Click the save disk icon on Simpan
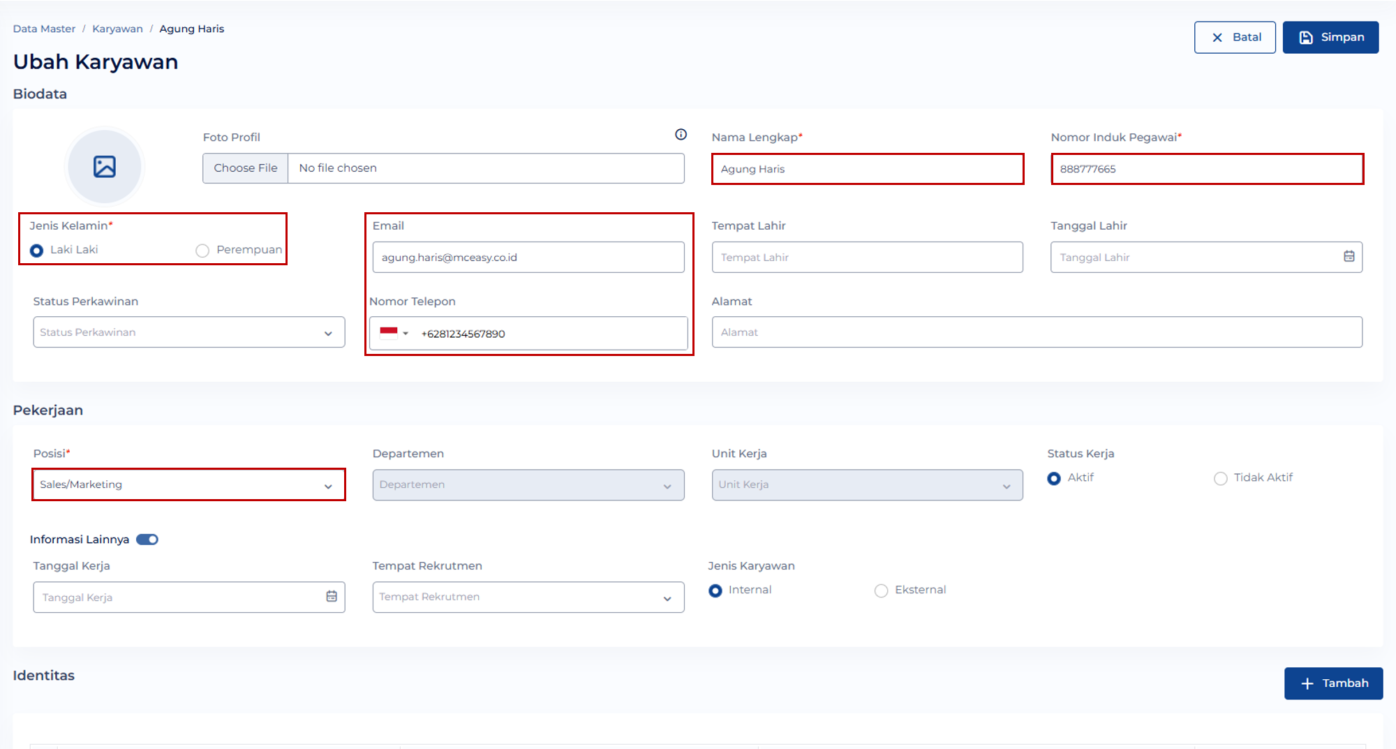 1305,38
